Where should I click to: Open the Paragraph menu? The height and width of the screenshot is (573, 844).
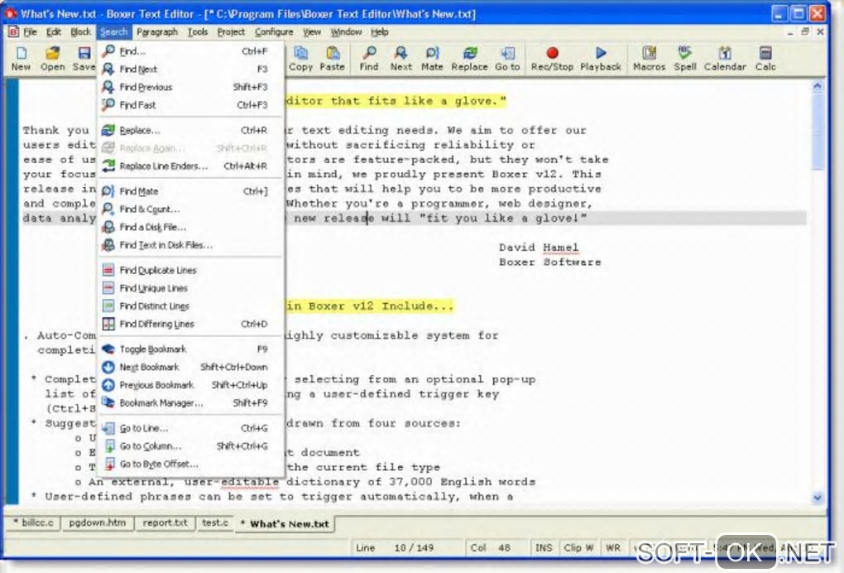(157, 31)
